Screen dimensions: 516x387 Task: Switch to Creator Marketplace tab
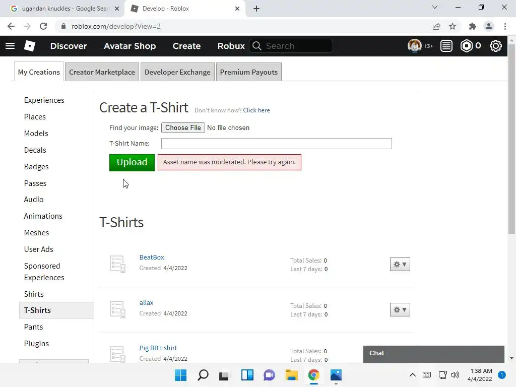point(102,72)
